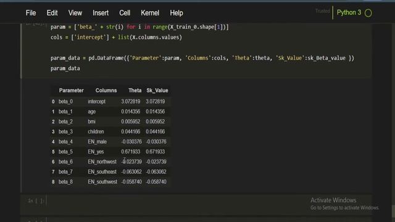Viewport: 395px width, 222px height.
Task: Click the EN_yes cell
Action: (x=96, y=152)
